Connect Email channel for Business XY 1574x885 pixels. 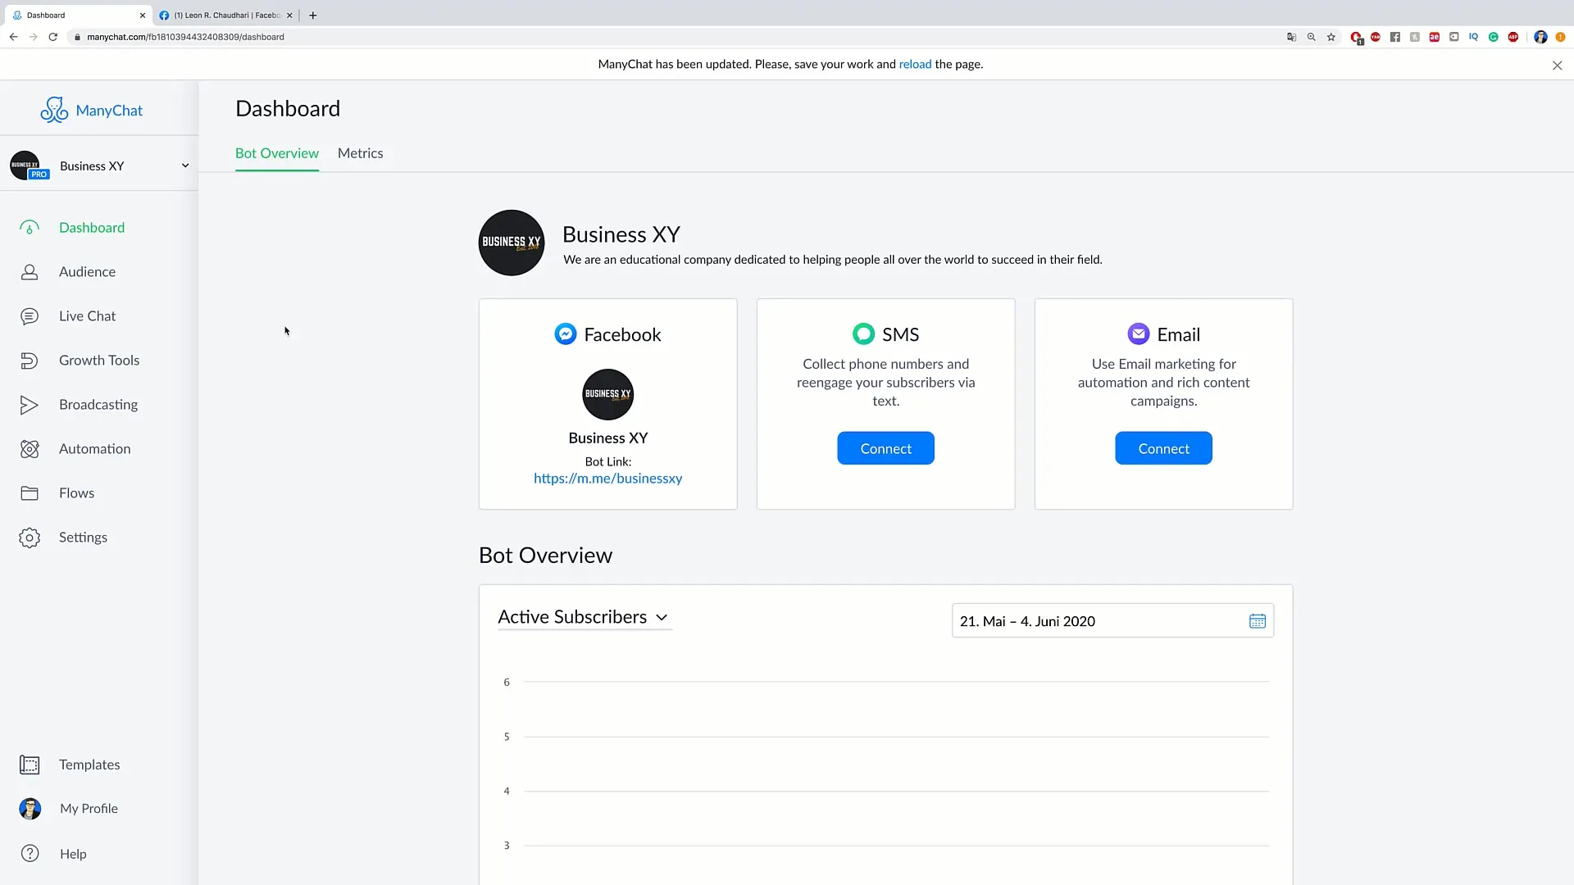click(1164, 448)
